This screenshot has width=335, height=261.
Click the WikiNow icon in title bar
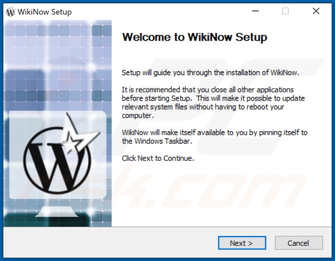[11, 11]
